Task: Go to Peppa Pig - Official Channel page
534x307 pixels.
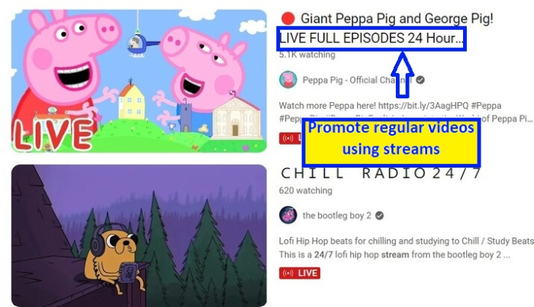Action: click(357, 80)
